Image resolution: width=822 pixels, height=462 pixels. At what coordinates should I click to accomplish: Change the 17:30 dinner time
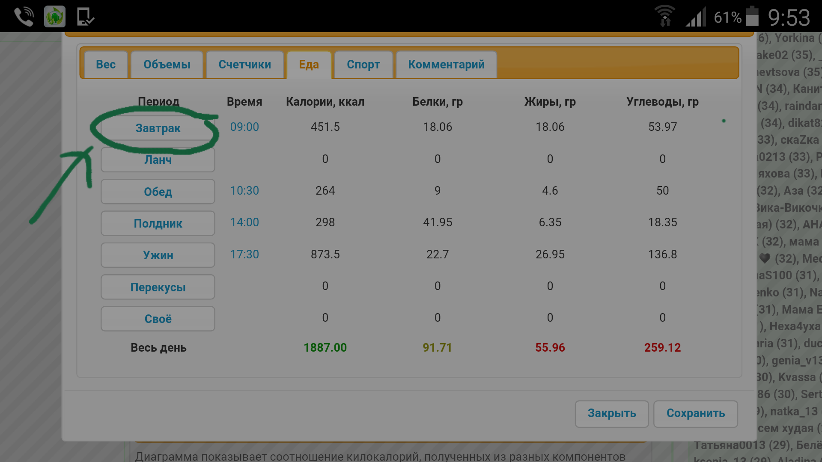tap(244, 255)
